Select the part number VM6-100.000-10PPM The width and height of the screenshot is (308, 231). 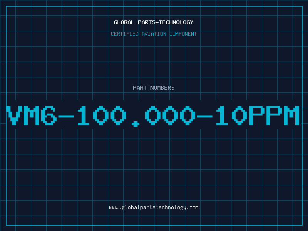tap(153, 116)
